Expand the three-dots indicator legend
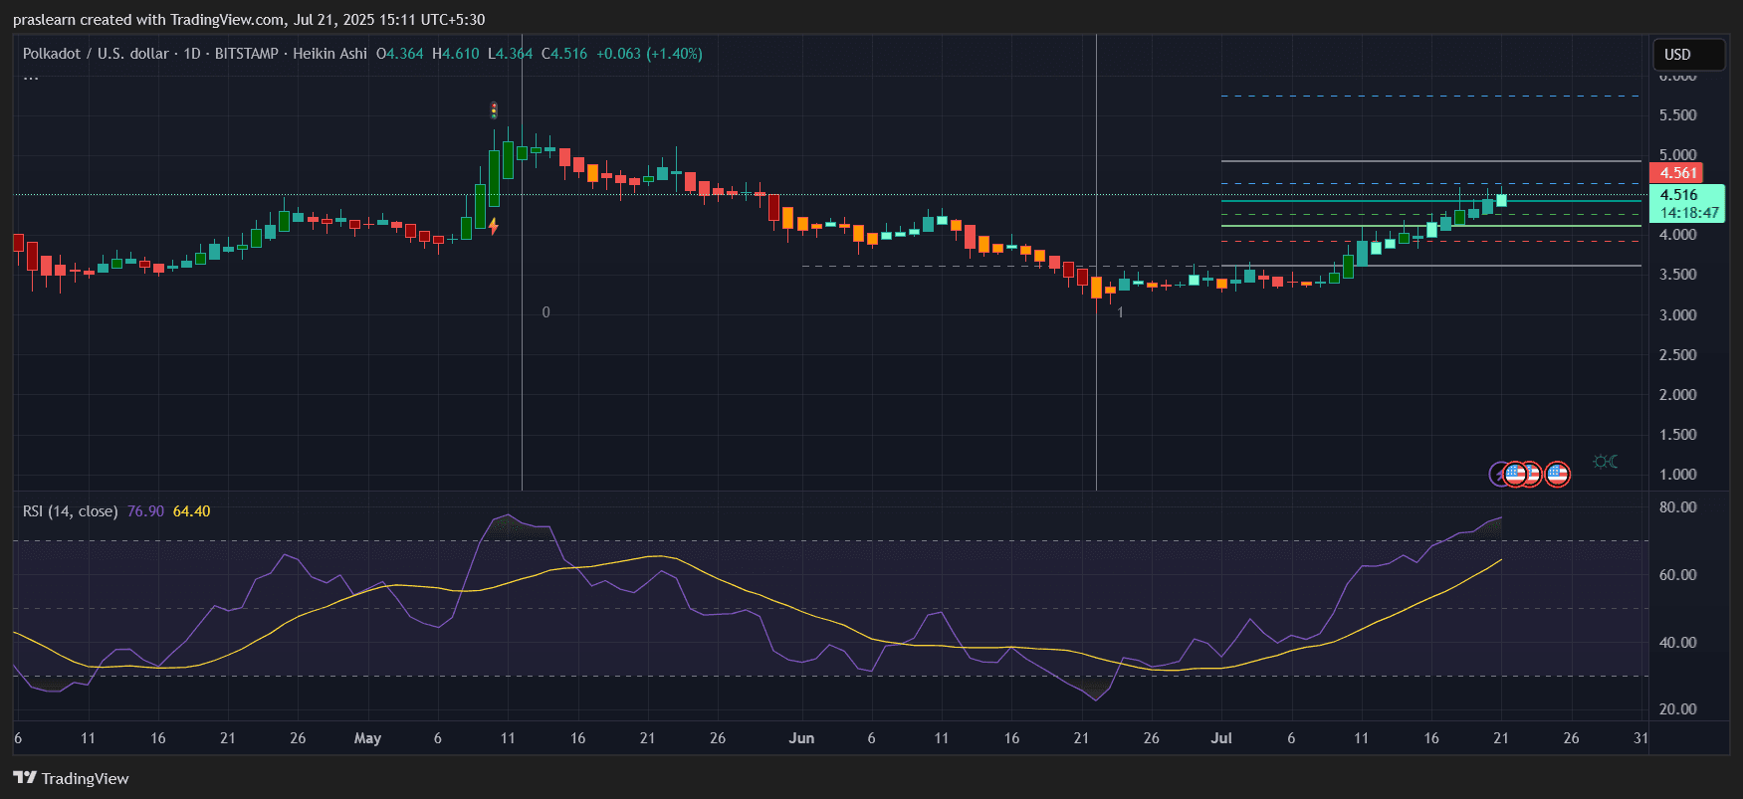The image size is (1743, 799). click(x=31, y=78)
